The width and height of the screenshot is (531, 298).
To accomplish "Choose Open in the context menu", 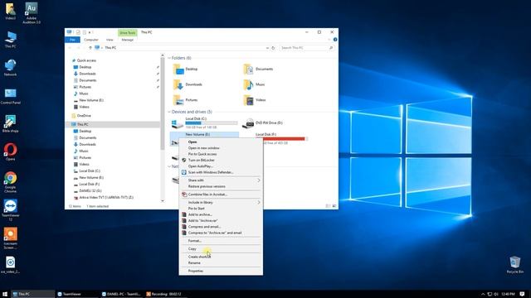I will point(221,142).
